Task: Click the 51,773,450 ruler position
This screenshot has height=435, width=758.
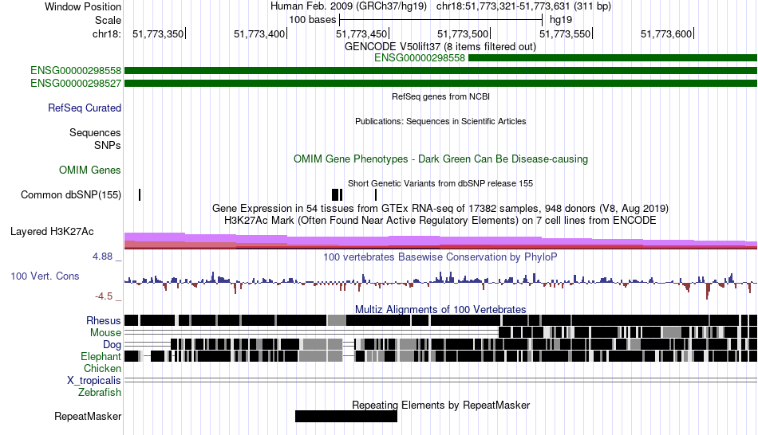Action: tap(361, 33)
